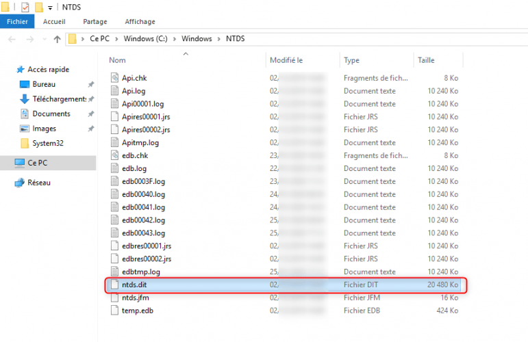Click the ntds.dit file icon
528x342 pixels.
click(x=114, y=285)
